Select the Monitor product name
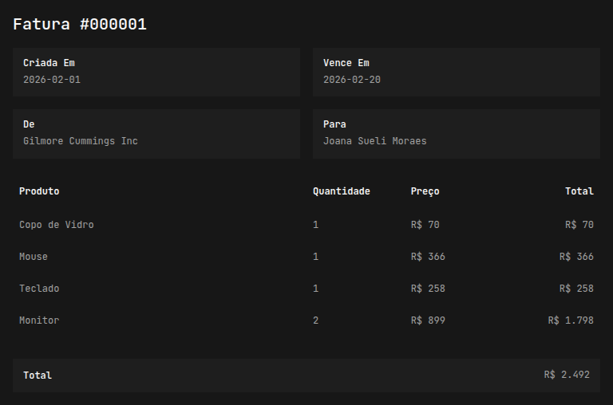 (x=39, y=320)
